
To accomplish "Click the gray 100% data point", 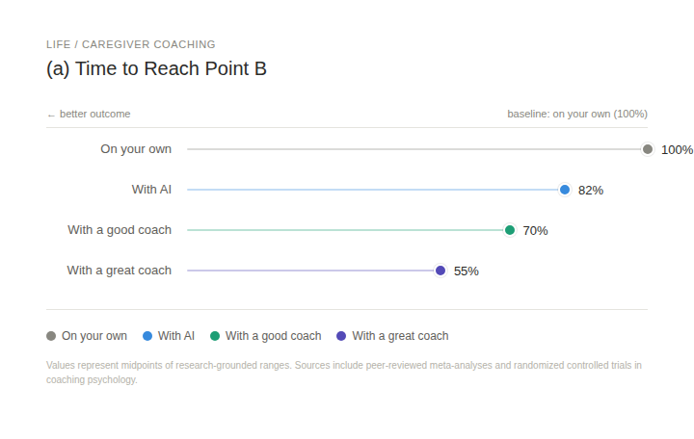I will pyautogui.click(x=648, y=149).
